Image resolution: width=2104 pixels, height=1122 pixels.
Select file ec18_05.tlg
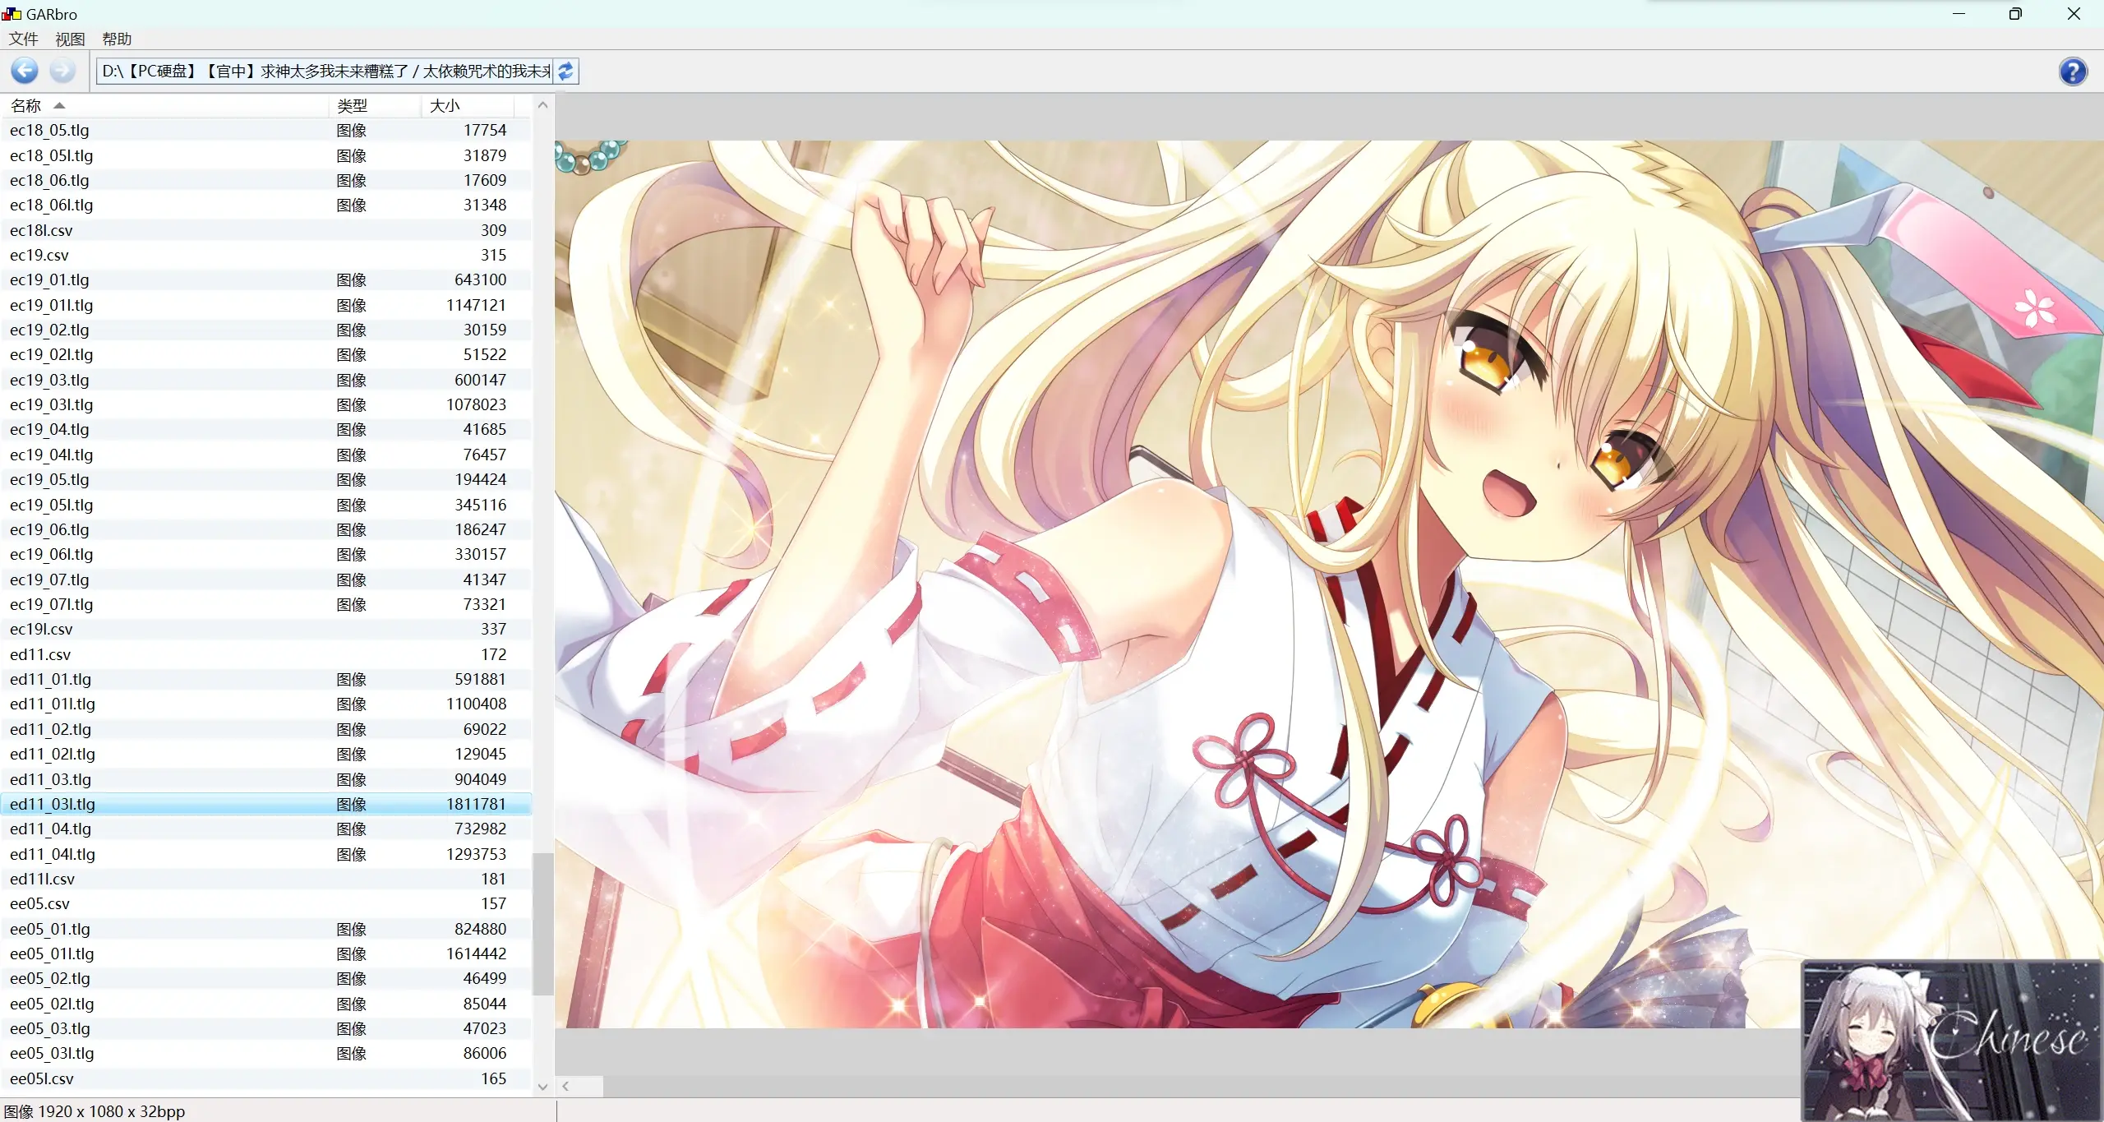(265, 130)
